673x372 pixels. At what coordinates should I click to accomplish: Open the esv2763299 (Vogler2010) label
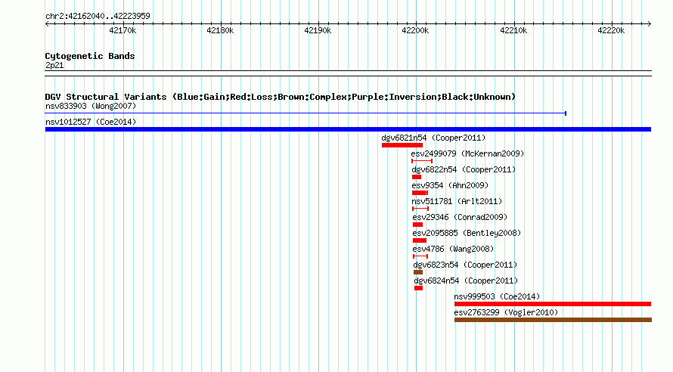[x=506, y=312]
